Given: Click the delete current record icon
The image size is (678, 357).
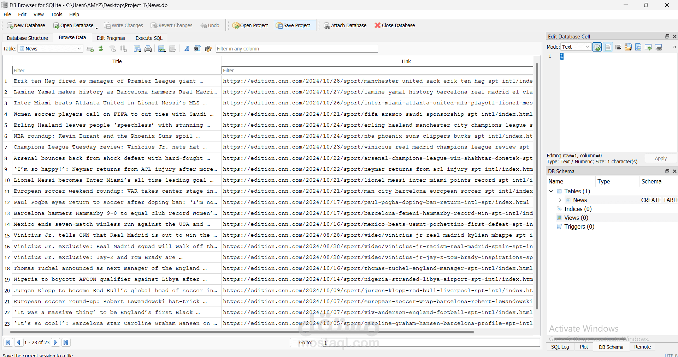Looking at the screenshot, I should click(x=172, y=49).
